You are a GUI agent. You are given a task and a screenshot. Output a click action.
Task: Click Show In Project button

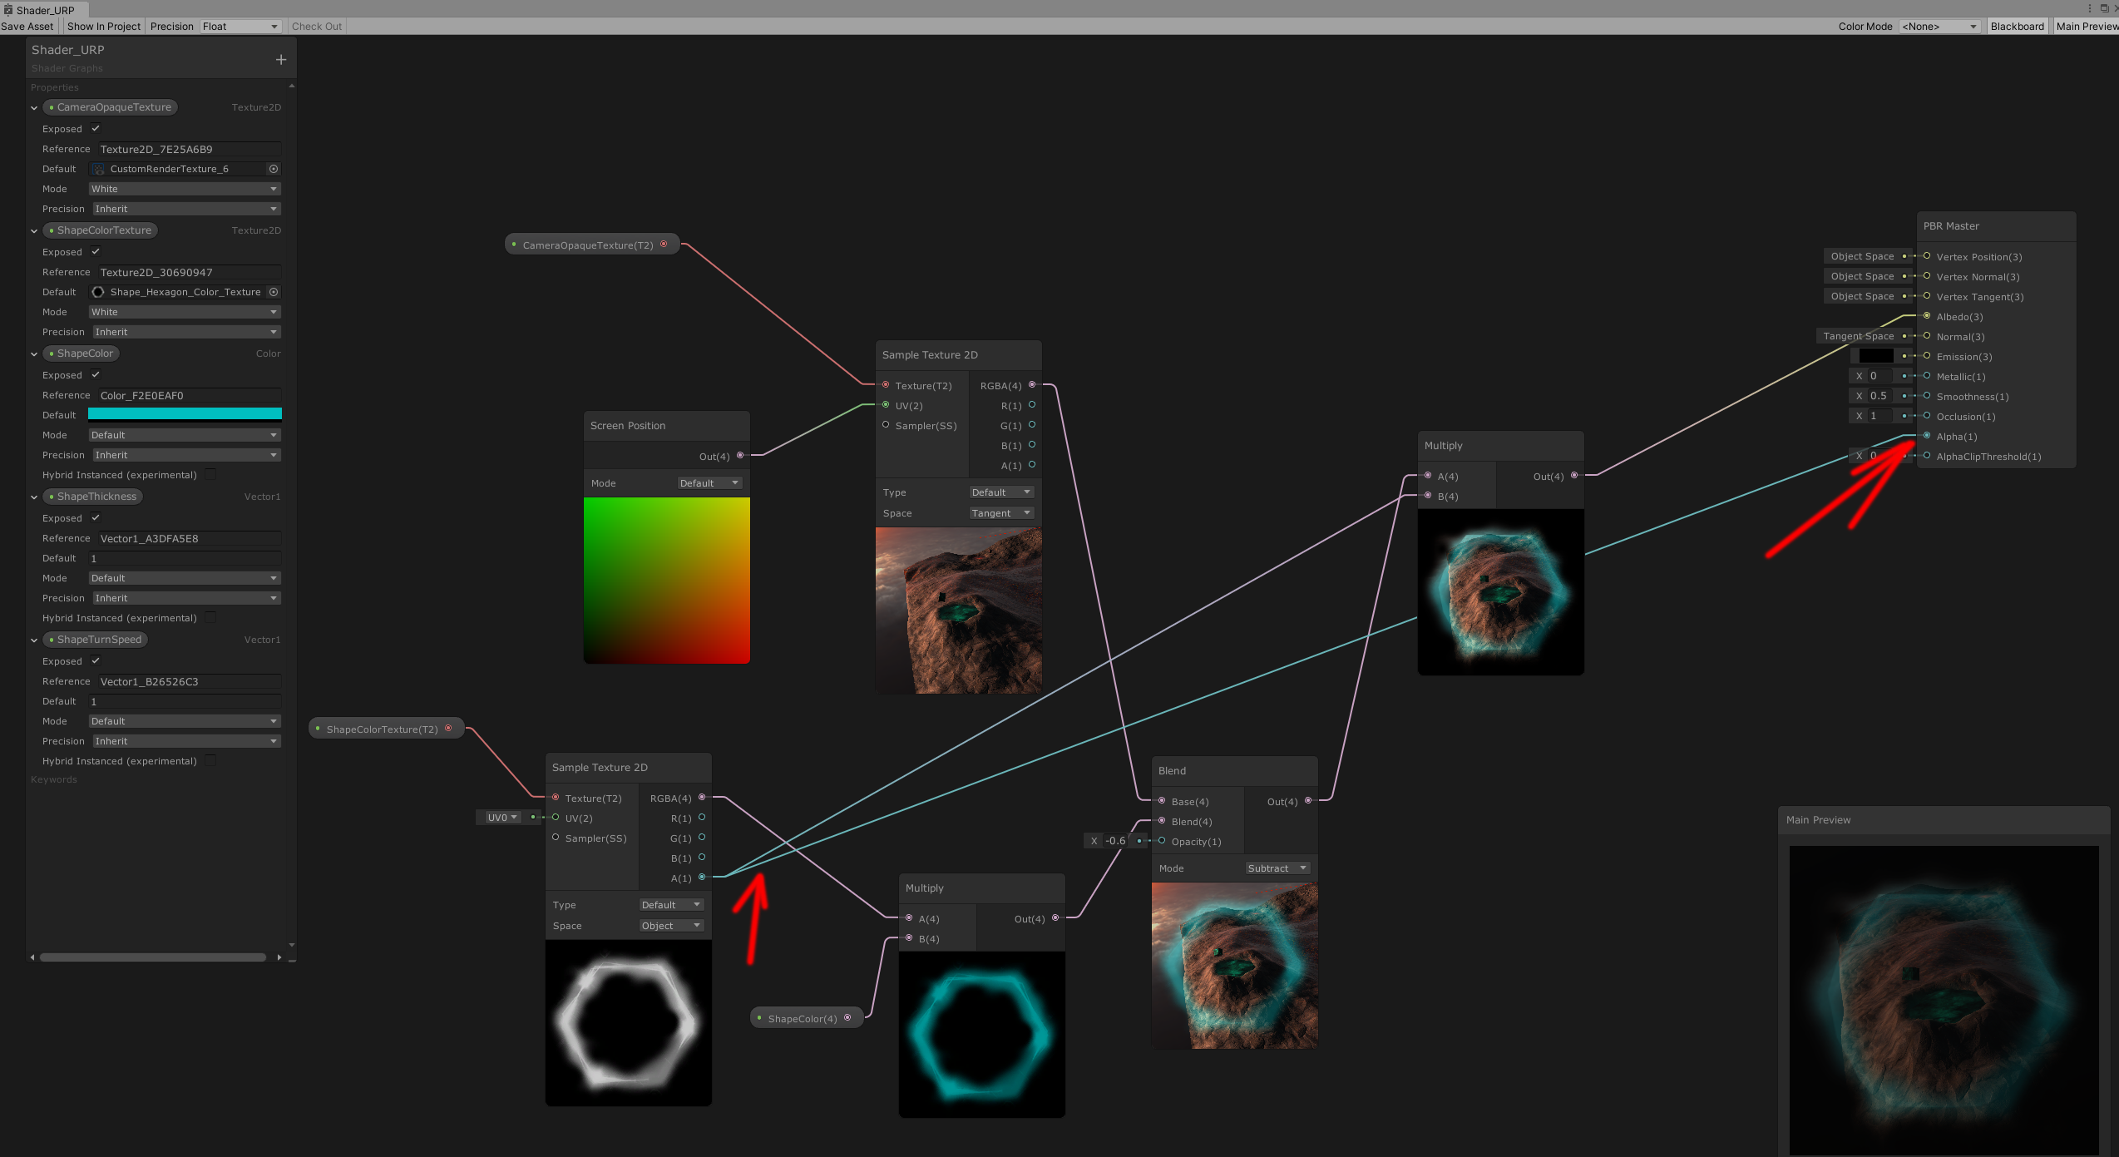click(x=104, y=27)
